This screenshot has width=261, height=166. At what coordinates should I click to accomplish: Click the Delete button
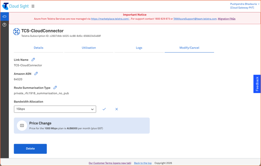pyautogui.click(x=30, y=149)
